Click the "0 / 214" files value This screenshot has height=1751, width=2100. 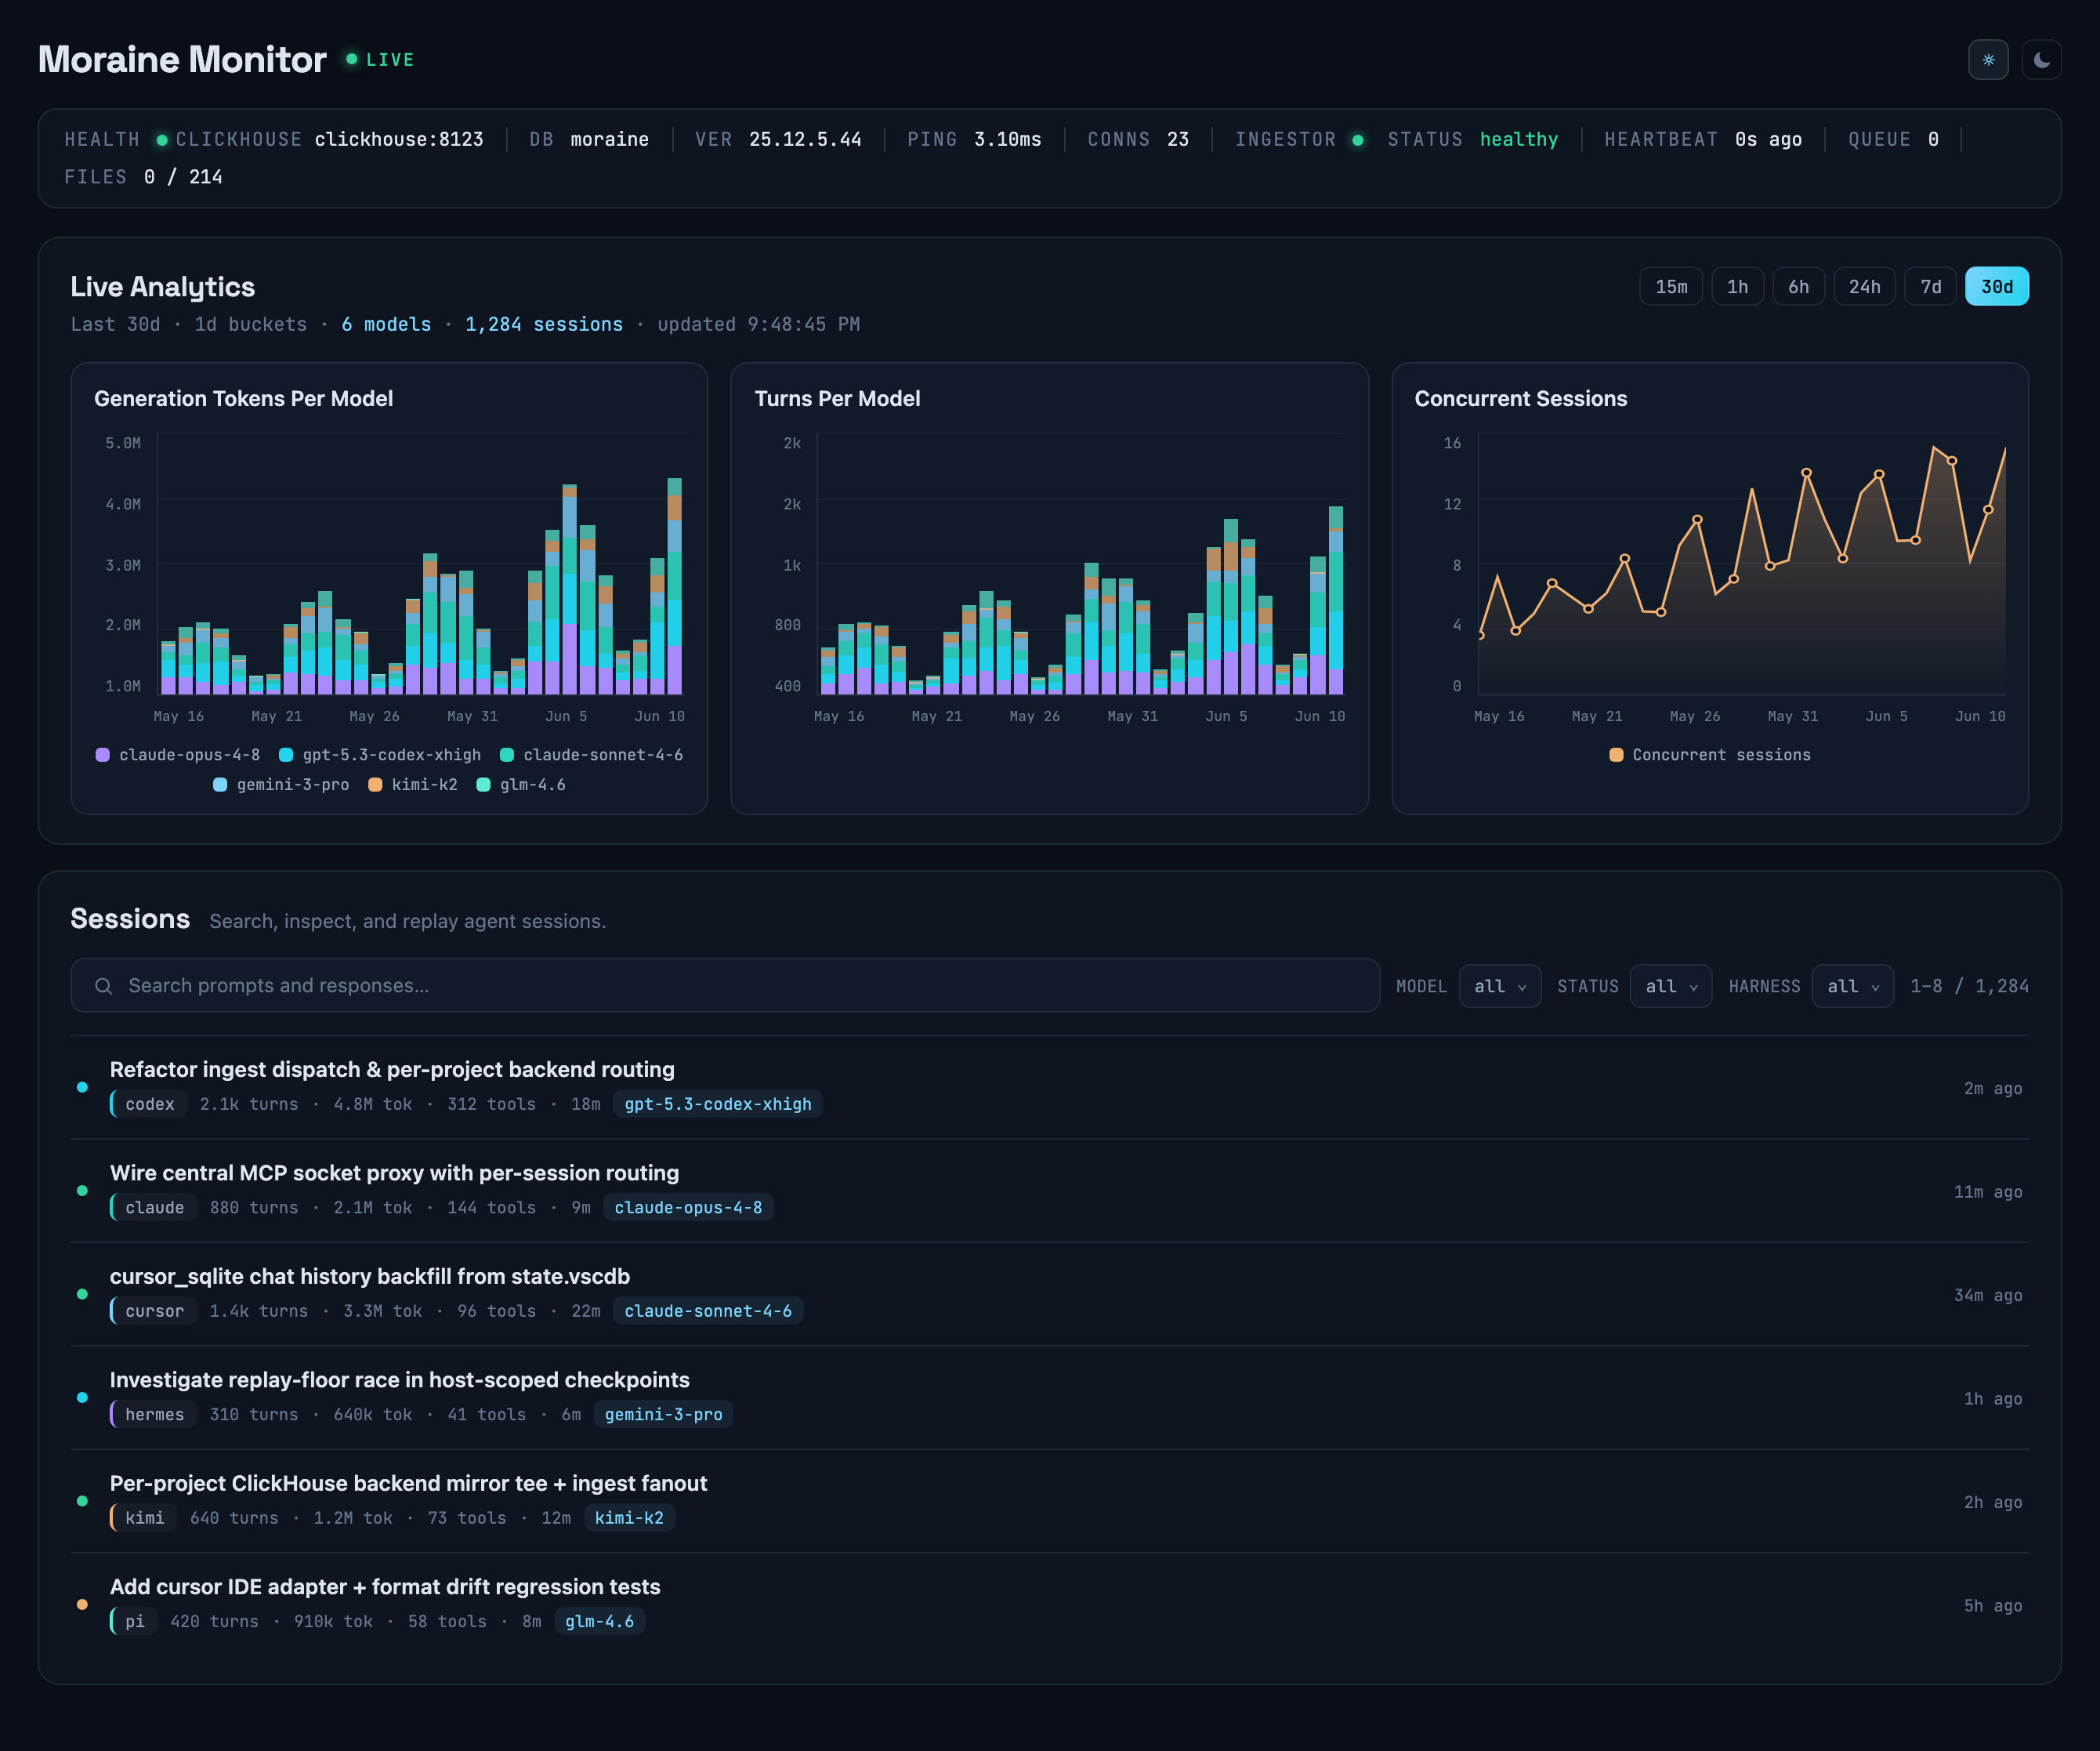click(x=183, y=177)
